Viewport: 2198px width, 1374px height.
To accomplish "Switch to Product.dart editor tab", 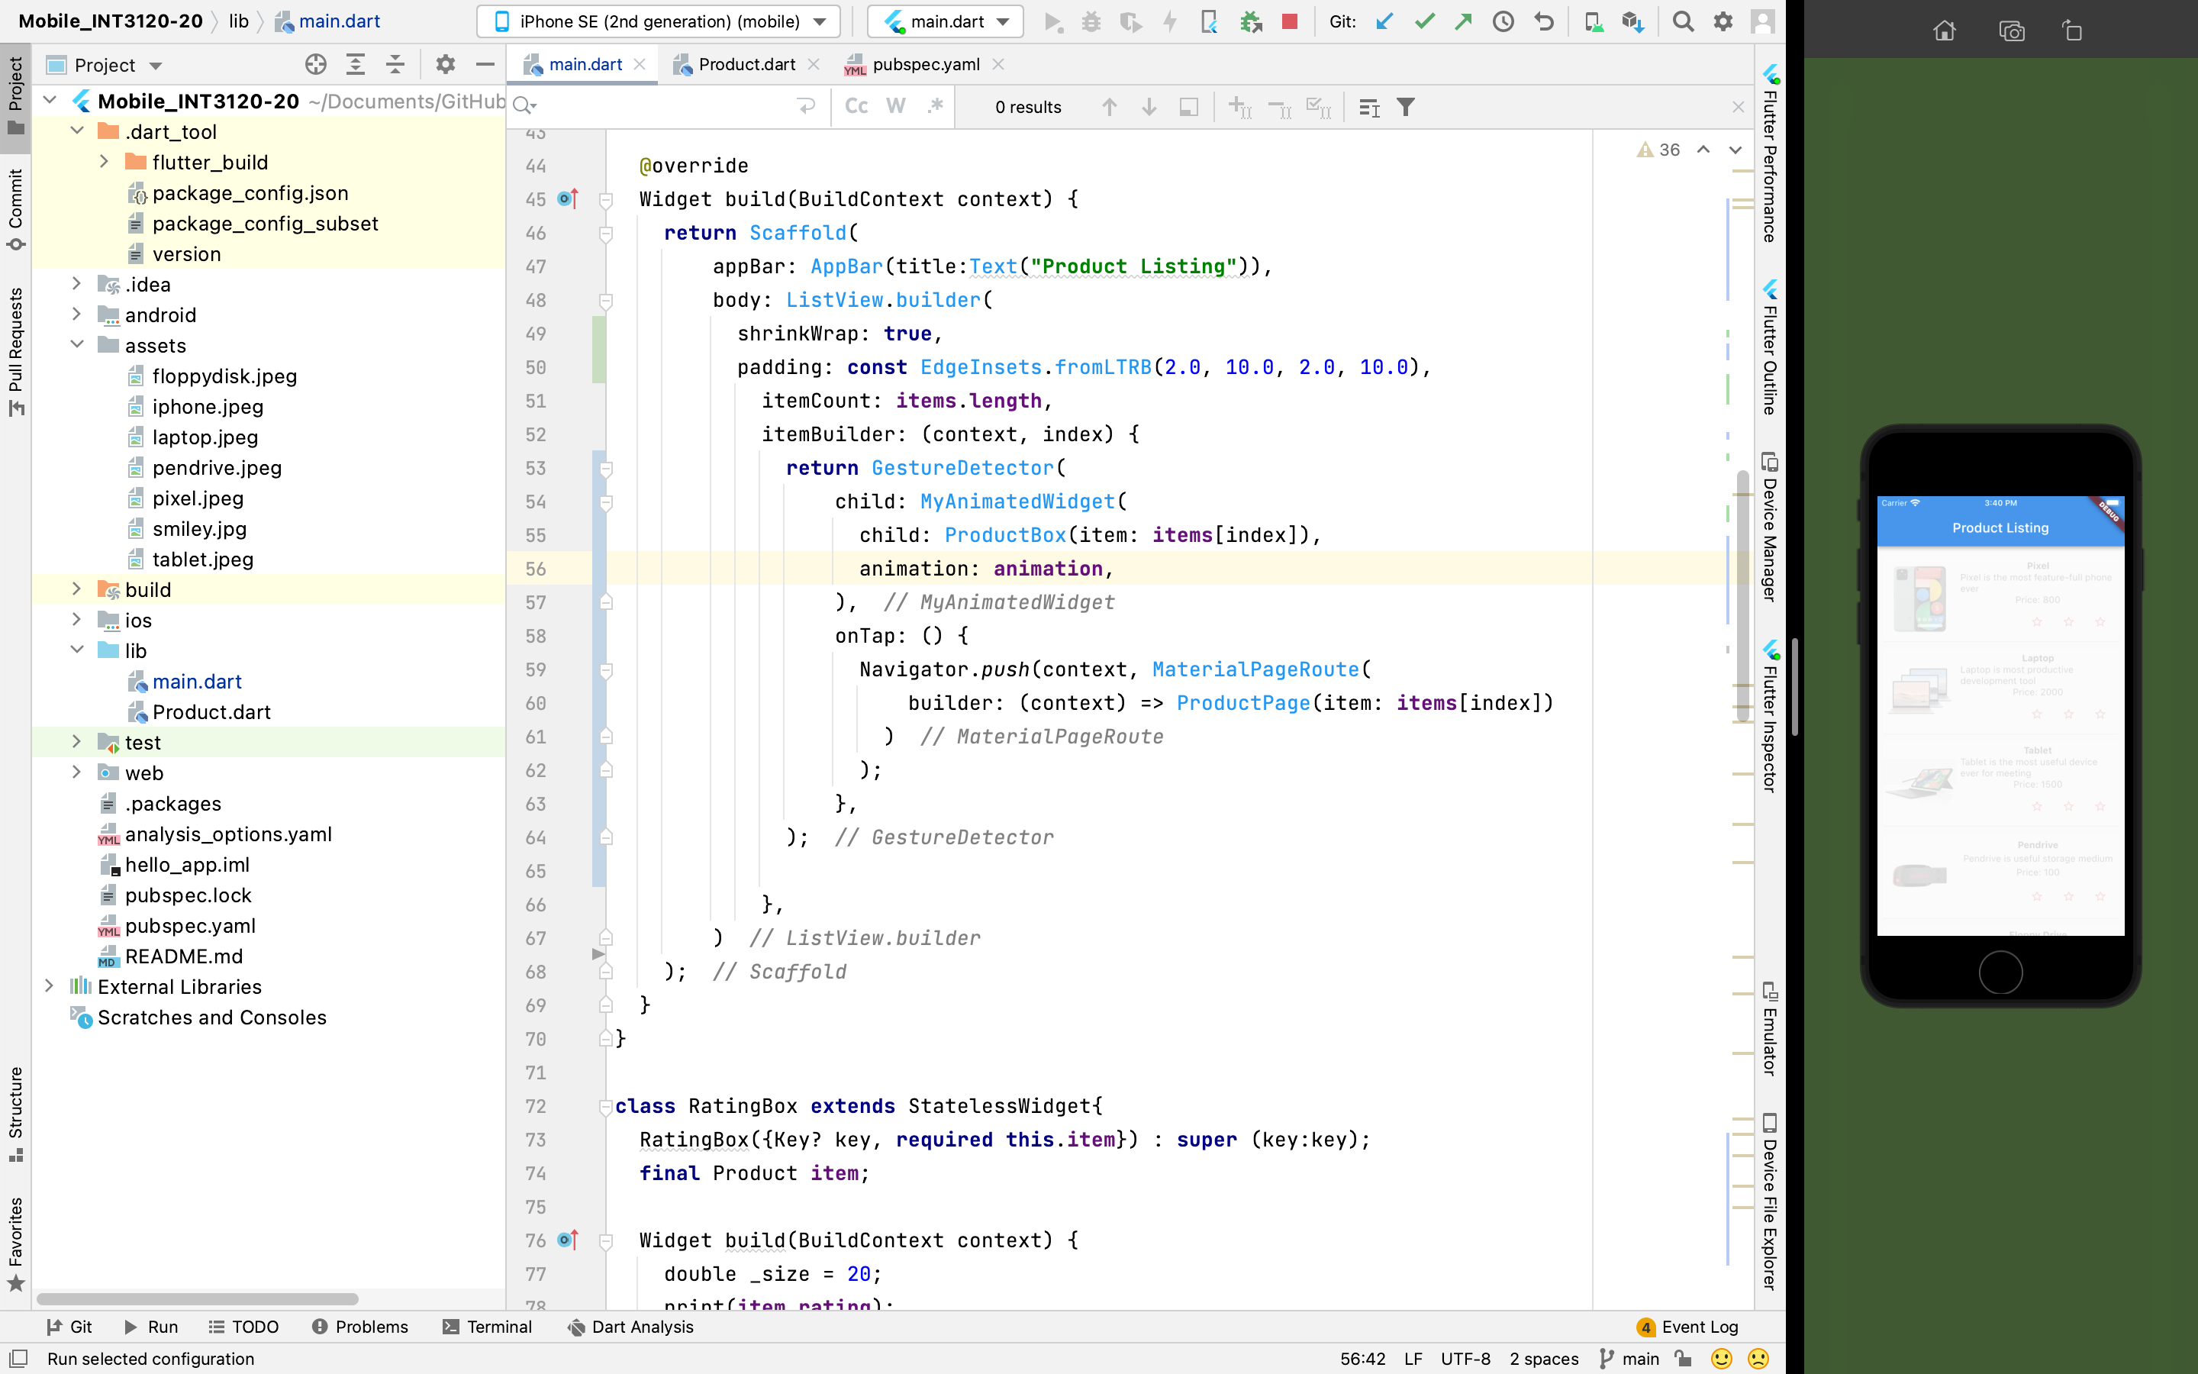I will (746, 65).
